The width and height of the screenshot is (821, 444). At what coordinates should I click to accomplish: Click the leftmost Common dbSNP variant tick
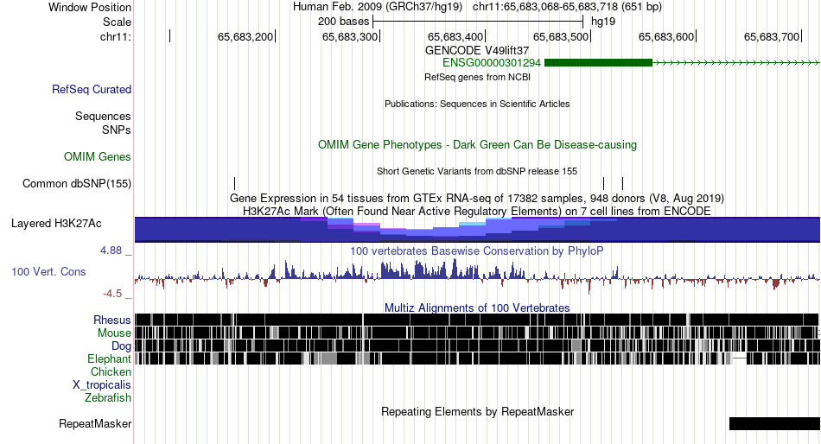234,183
